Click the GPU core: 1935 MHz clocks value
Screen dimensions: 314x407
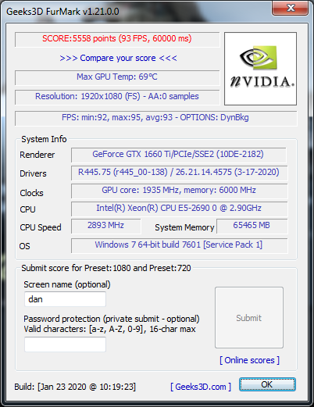(x=179, y=191)
